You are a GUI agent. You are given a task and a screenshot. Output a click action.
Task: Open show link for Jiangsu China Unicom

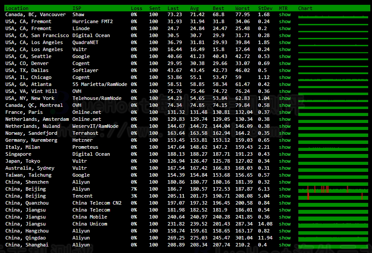285,224
